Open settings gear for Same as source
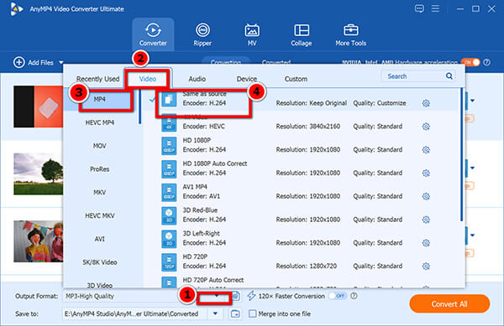Image resolution: width=504 pixels, height=326 pixels. [426, 103]
